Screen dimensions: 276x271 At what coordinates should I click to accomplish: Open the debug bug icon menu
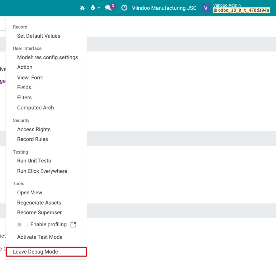tap(82, 8)
